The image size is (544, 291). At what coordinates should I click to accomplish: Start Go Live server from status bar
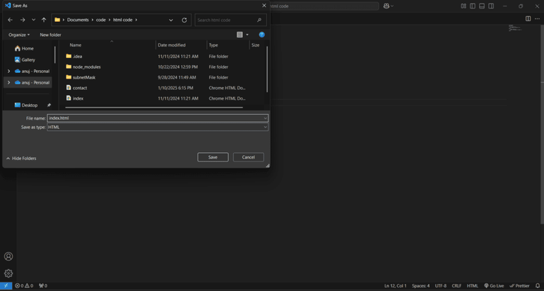[494, 286]
